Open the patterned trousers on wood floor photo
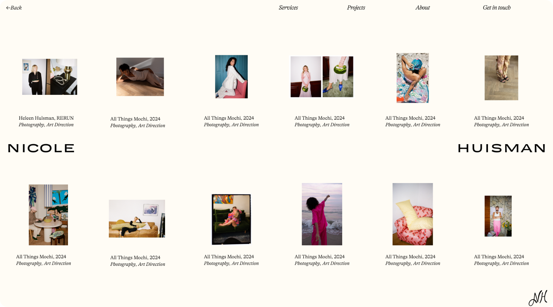This screenshot has height=307, width=553. [501, 78]
